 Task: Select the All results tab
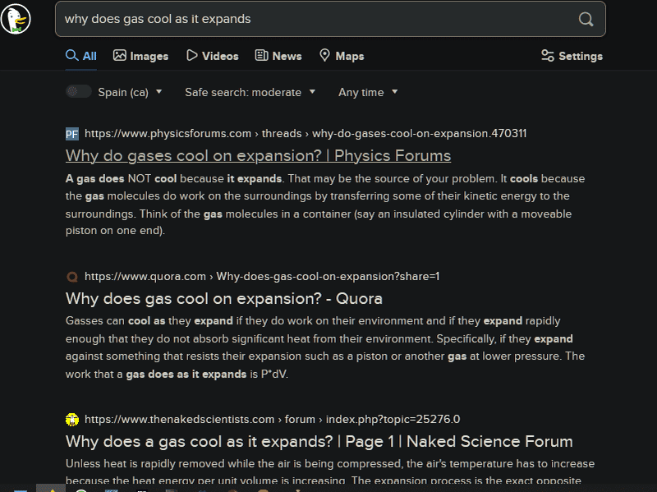[81, 56]
